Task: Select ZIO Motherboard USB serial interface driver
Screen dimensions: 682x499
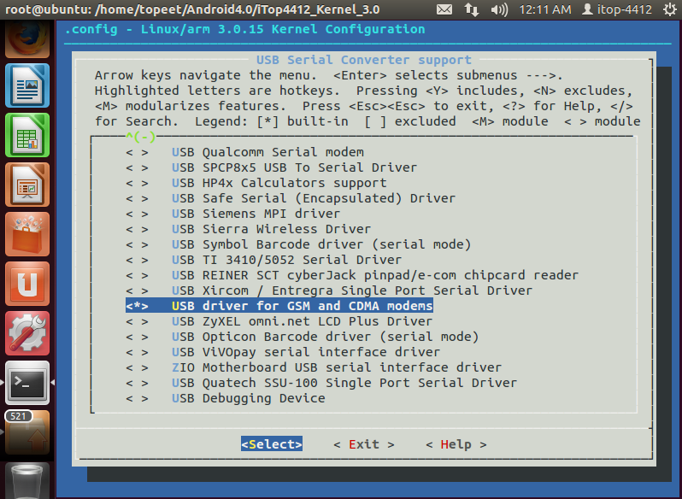Action: click(x=314, y=367)
